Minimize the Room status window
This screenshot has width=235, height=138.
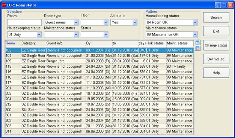point(218,5)
